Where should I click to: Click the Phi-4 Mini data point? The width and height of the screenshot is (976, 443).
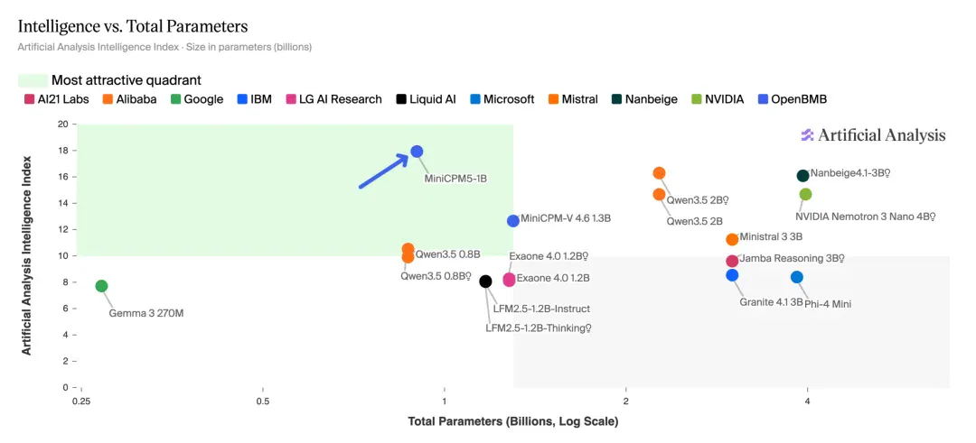point(797,277)
